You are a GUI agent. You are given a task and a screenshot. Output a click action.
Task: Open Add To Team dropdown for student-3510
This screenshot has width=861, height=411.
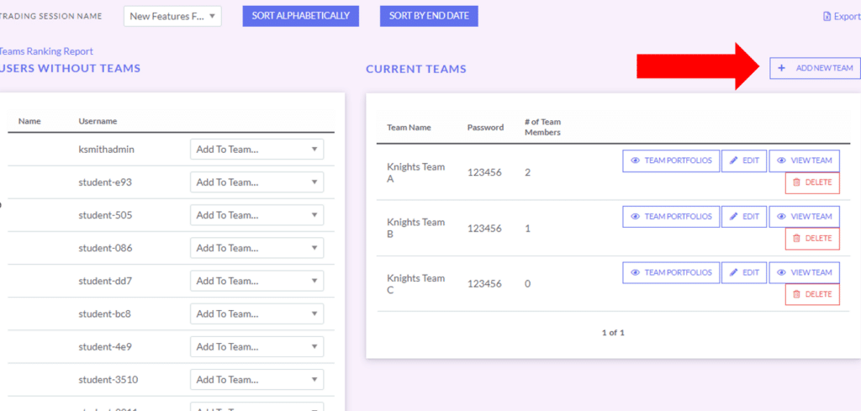point(257,380)
